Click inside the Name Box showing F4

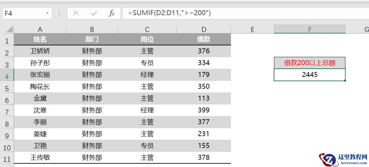coord(22,13)
